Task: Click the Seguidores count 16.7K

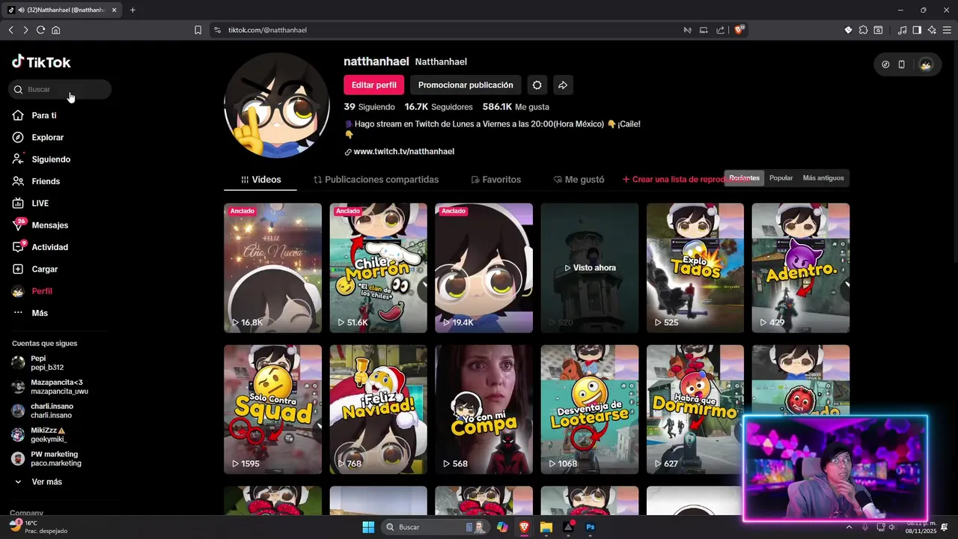Action: pos(439,107)
